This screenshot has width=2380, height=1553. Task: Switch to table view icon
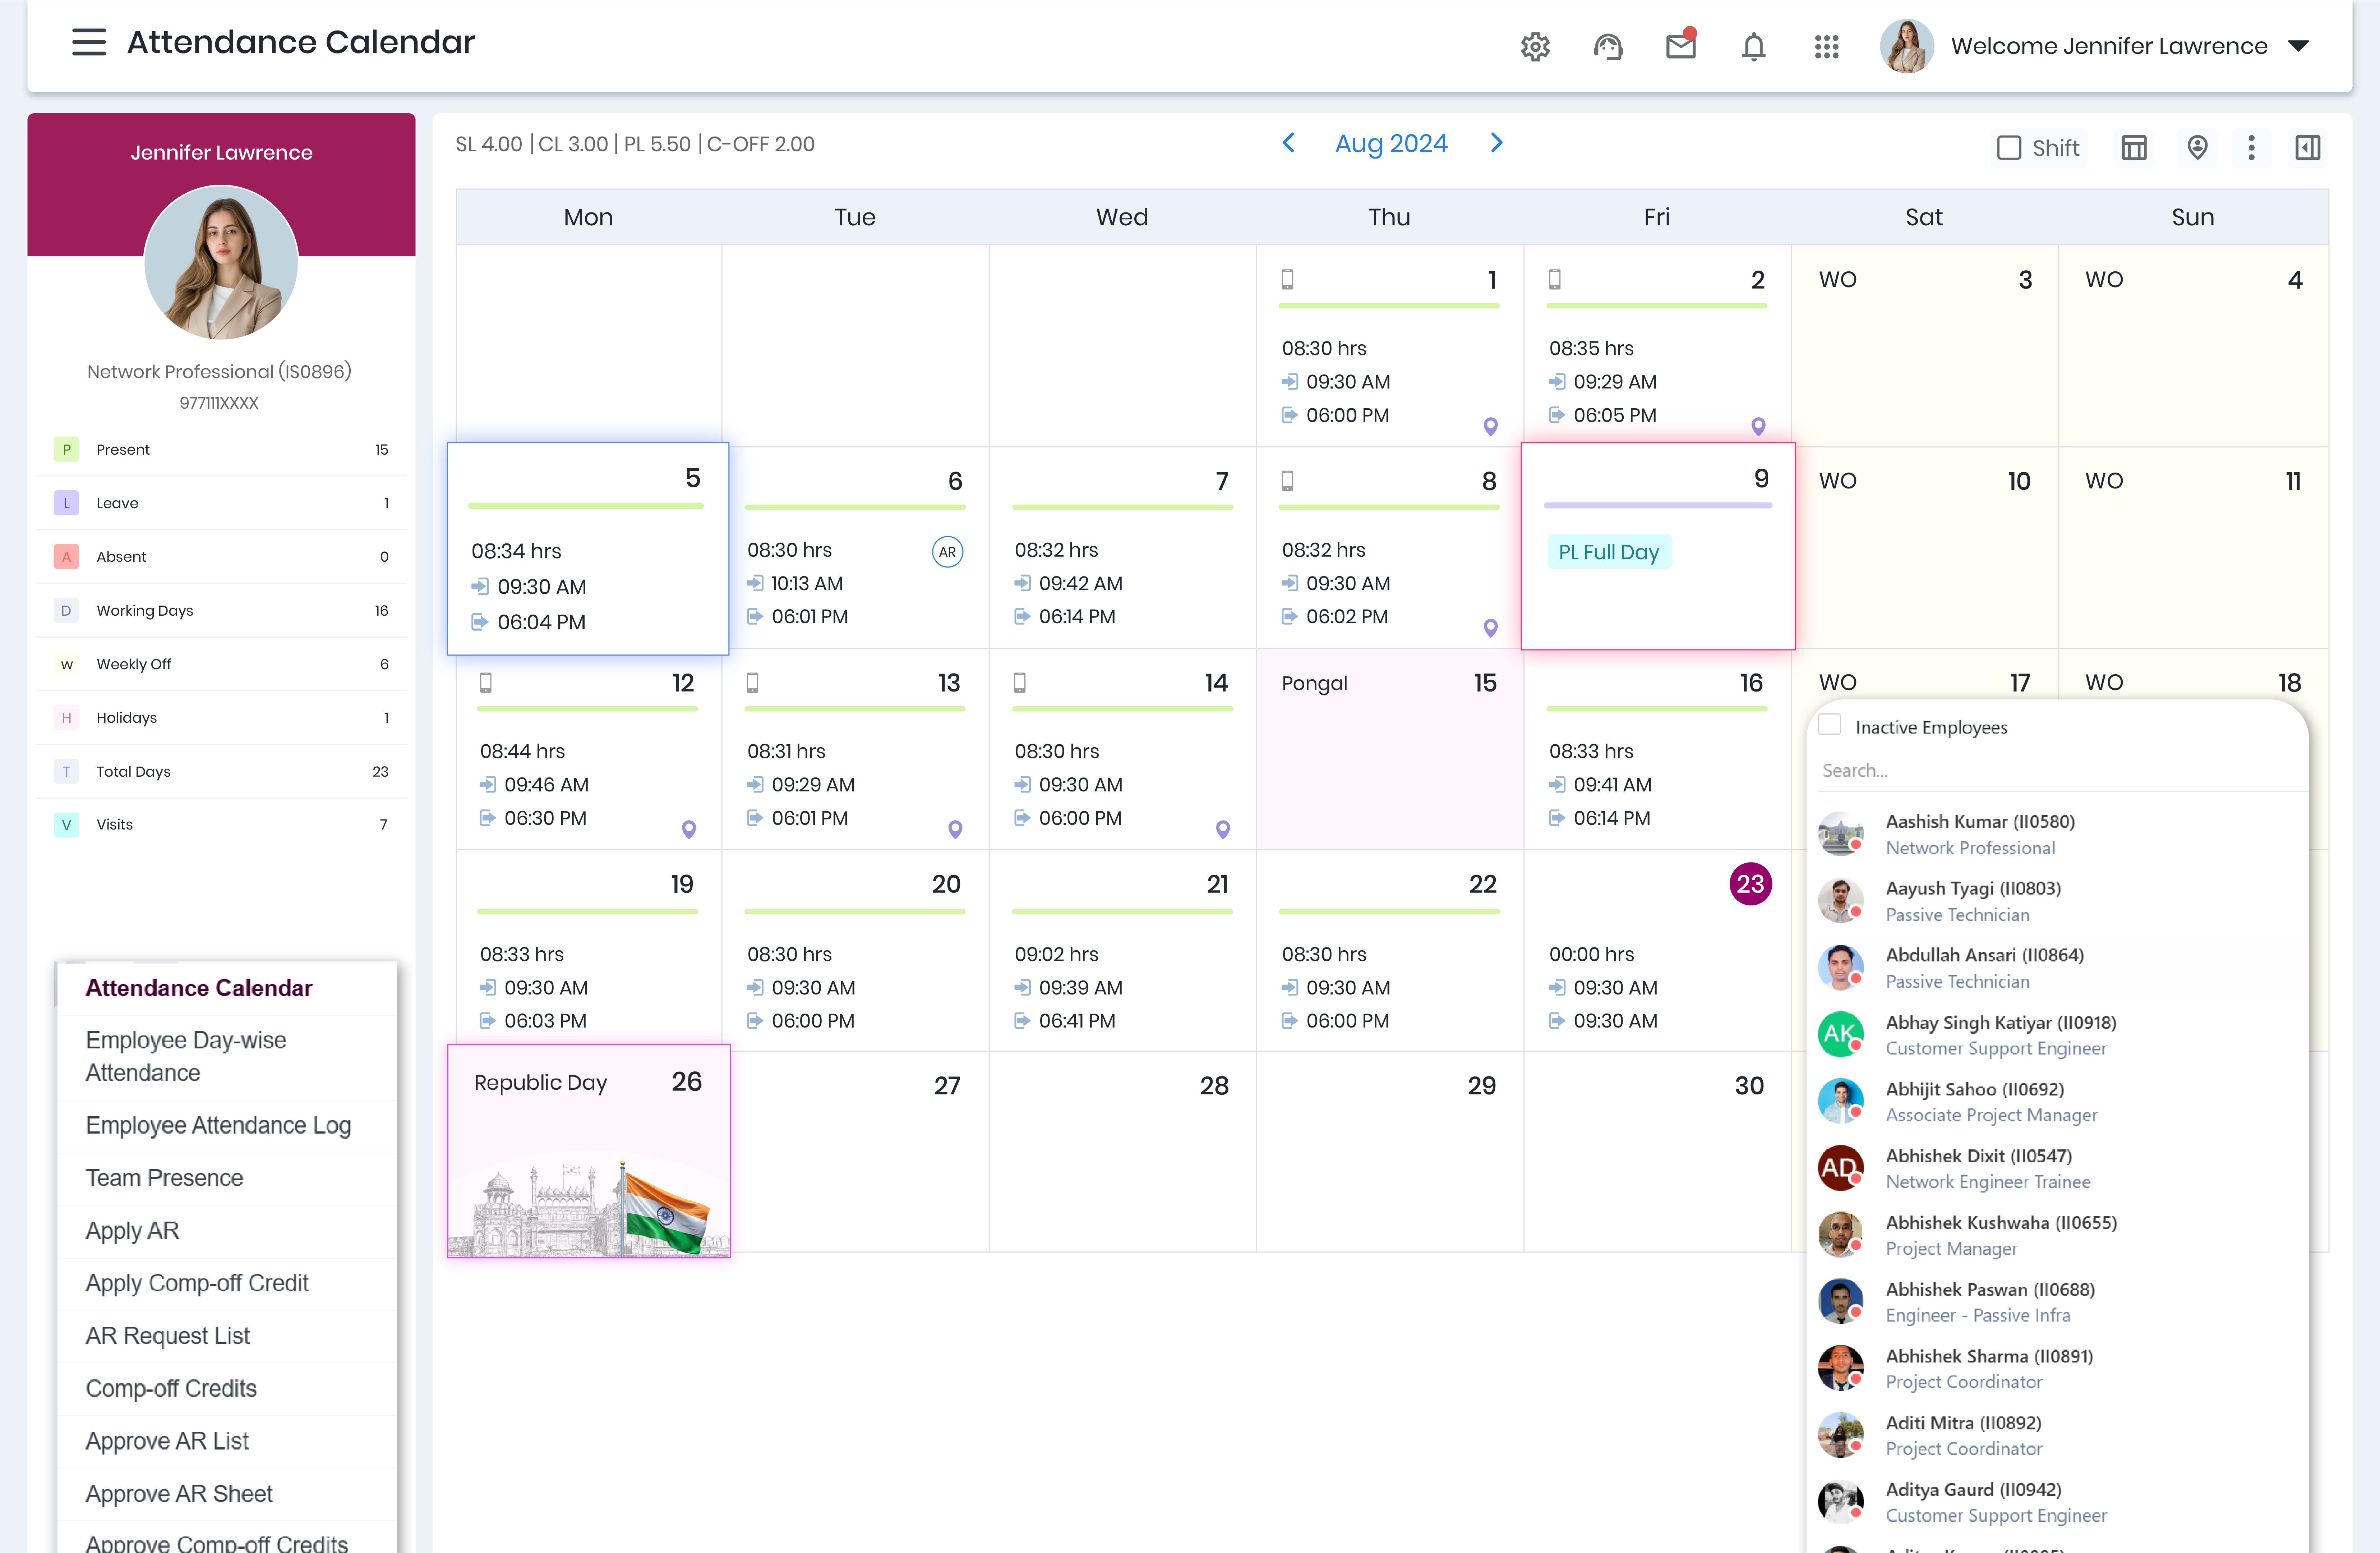point(2134,148)
